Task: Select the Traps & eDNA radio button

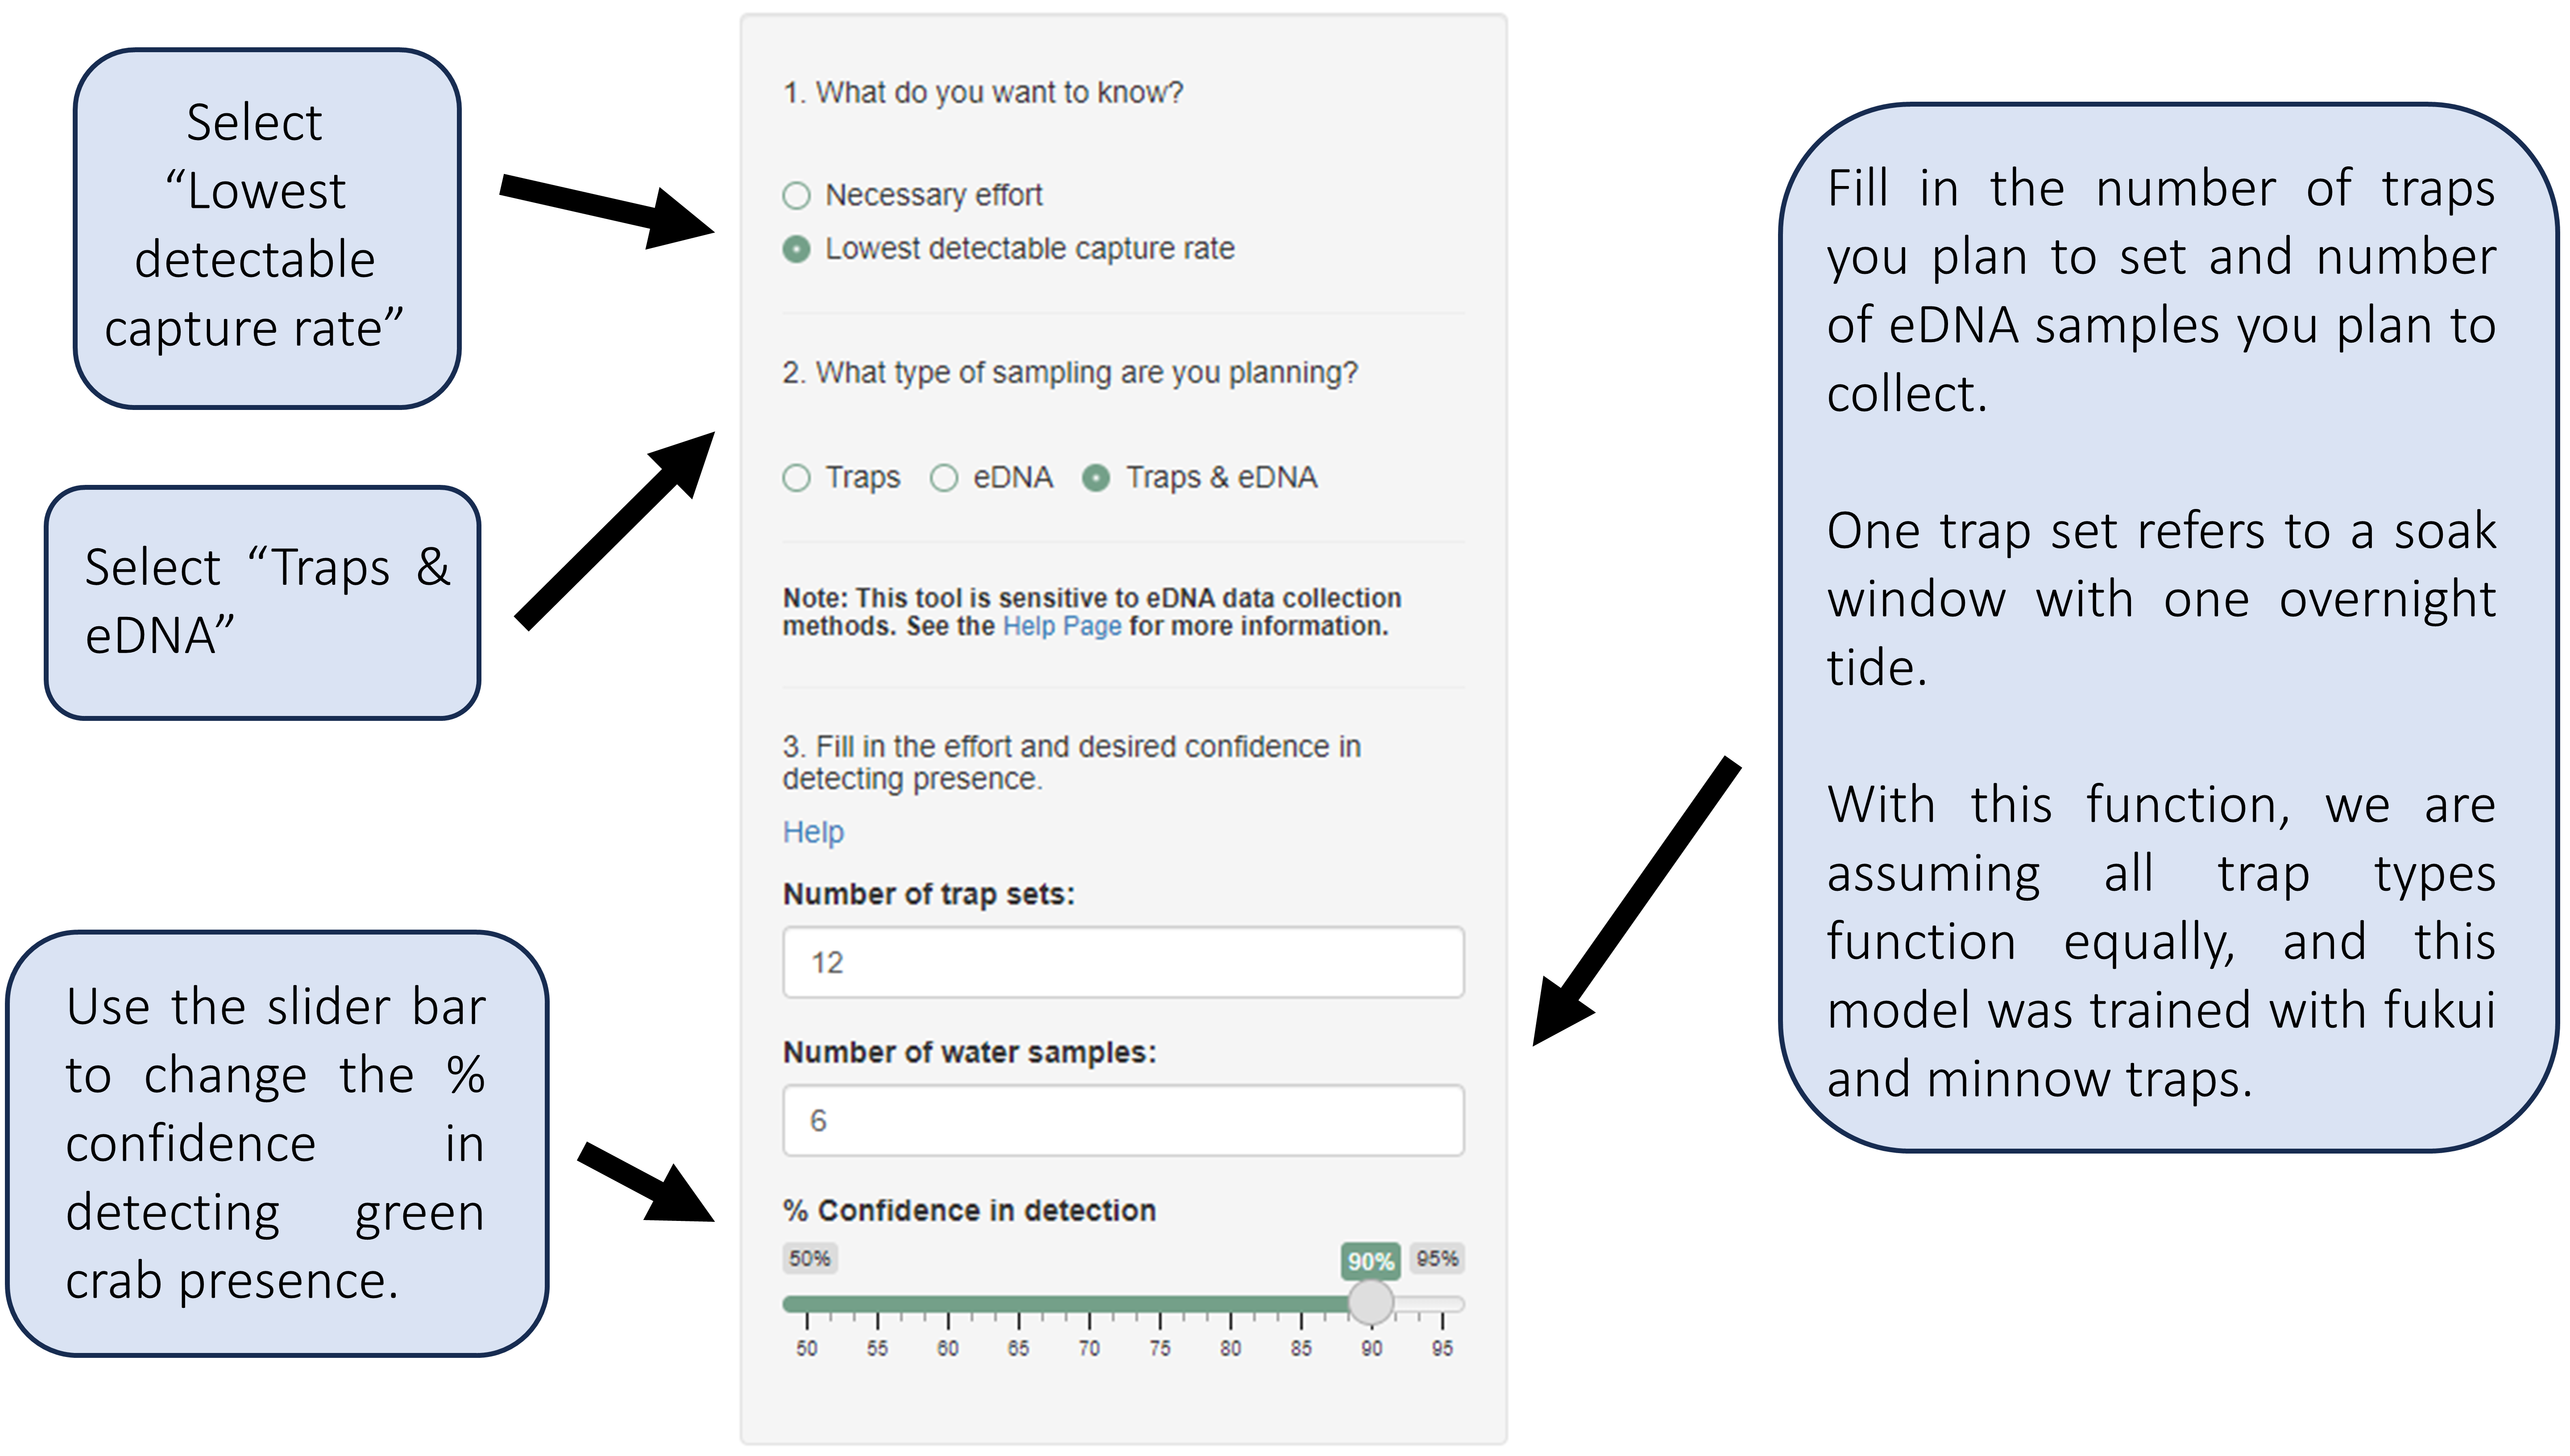Action: (1096, 478)
